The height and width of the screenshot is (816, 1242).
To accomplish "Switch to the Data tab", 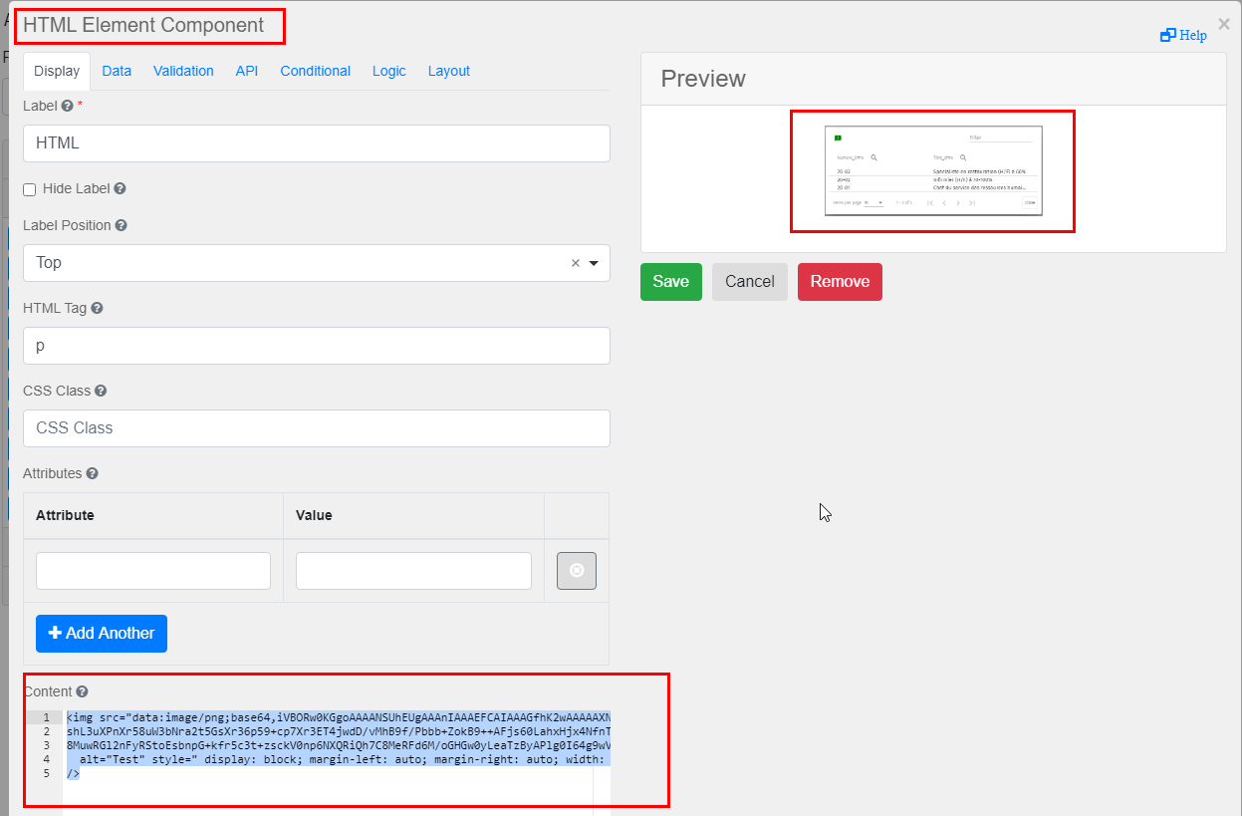I will click(117, 71).
